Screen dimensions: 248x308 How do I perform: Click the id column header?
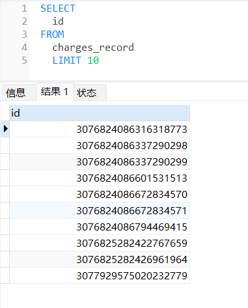(100, 113)
